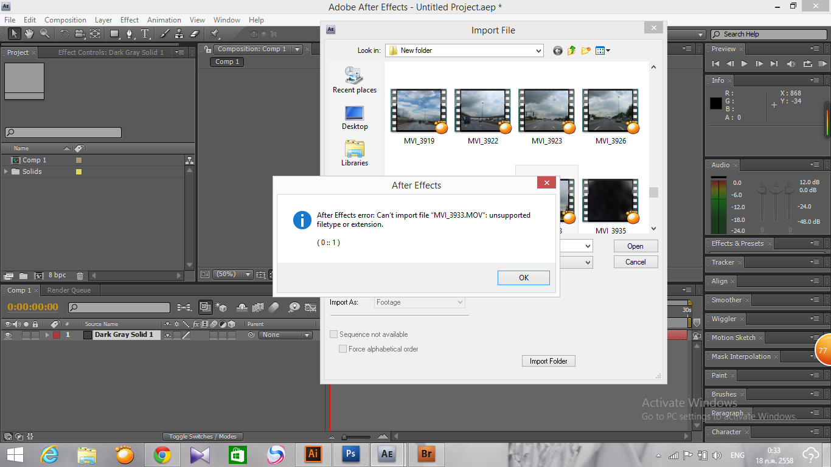Select the Pen tool

tap(130, 34)
